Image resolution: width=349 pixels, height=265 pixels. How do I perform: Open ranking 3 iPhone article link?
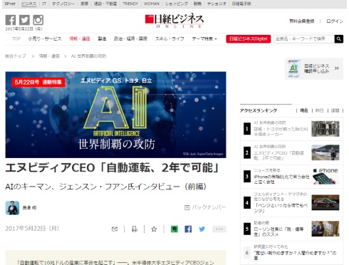(281, 180)
